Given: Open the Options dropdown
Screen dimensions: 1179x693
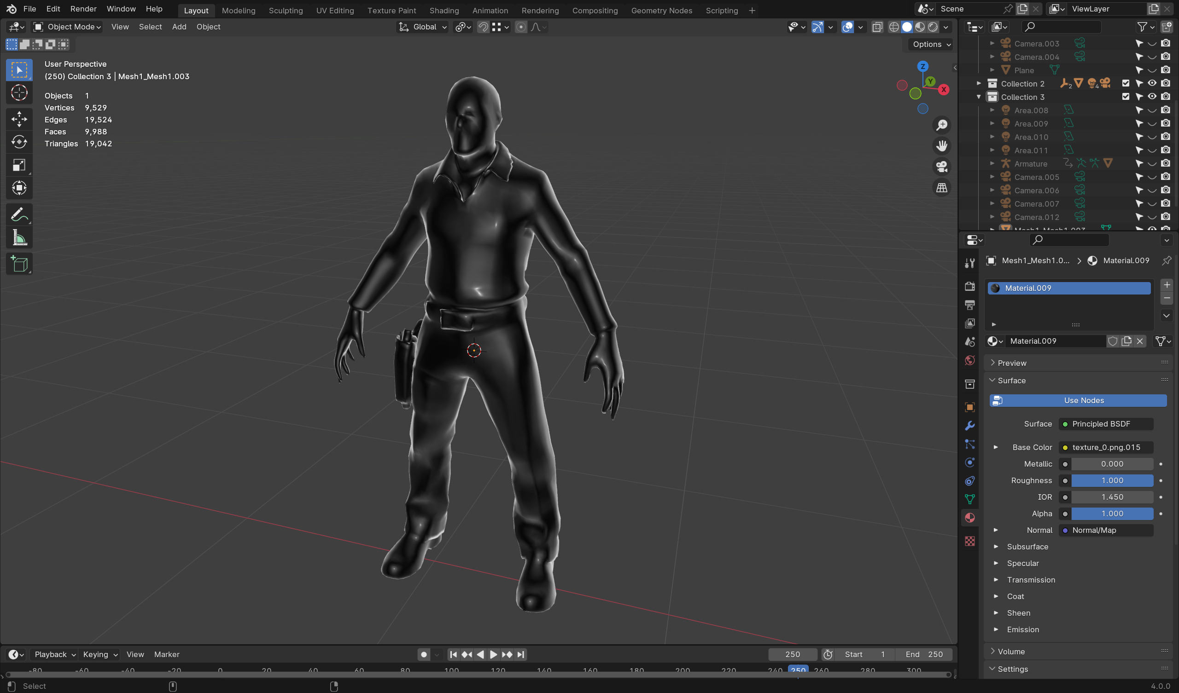Looking at the screenshot, I should coord(931,45).
